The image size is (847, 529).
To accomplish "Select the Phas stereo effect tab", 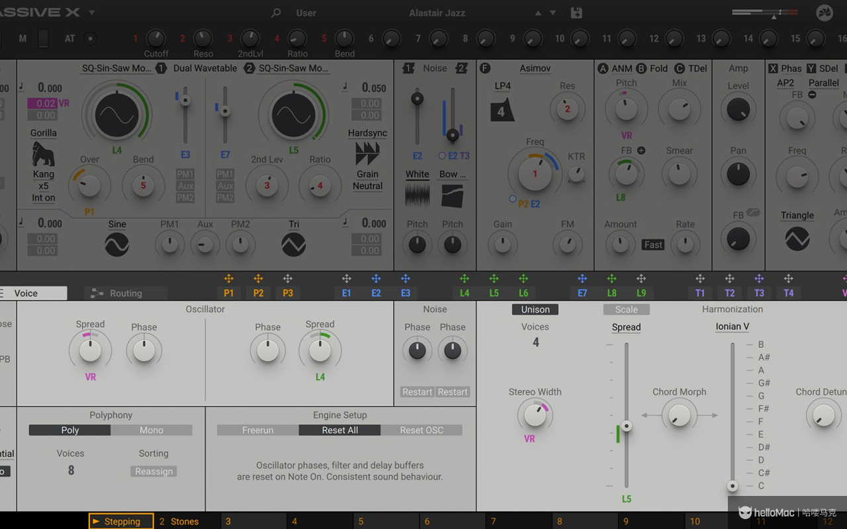I will click(x=785, y=68).
